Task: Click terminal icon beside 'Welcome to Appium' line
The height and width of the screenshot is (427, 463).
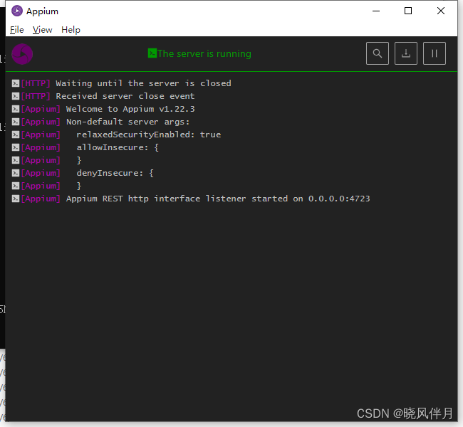Action: (16, 109)
